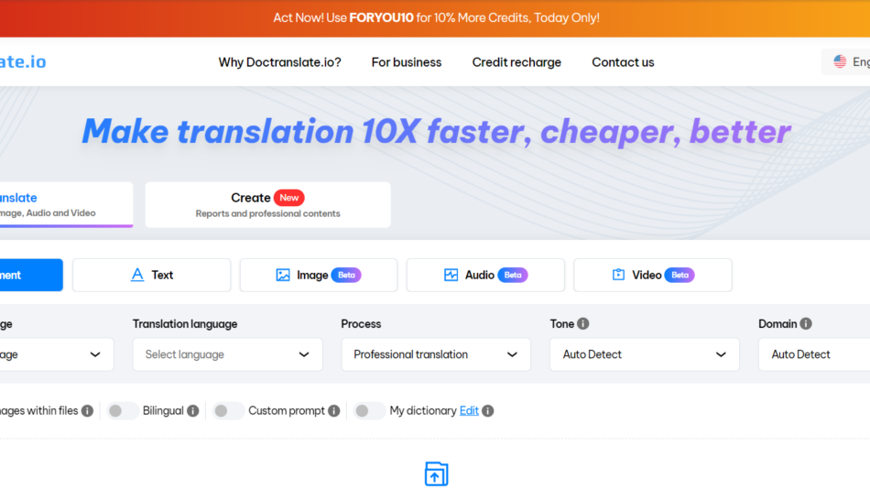Click the US flag language icon
Viewport: 870px width, 489px height.
pos(840,61)
